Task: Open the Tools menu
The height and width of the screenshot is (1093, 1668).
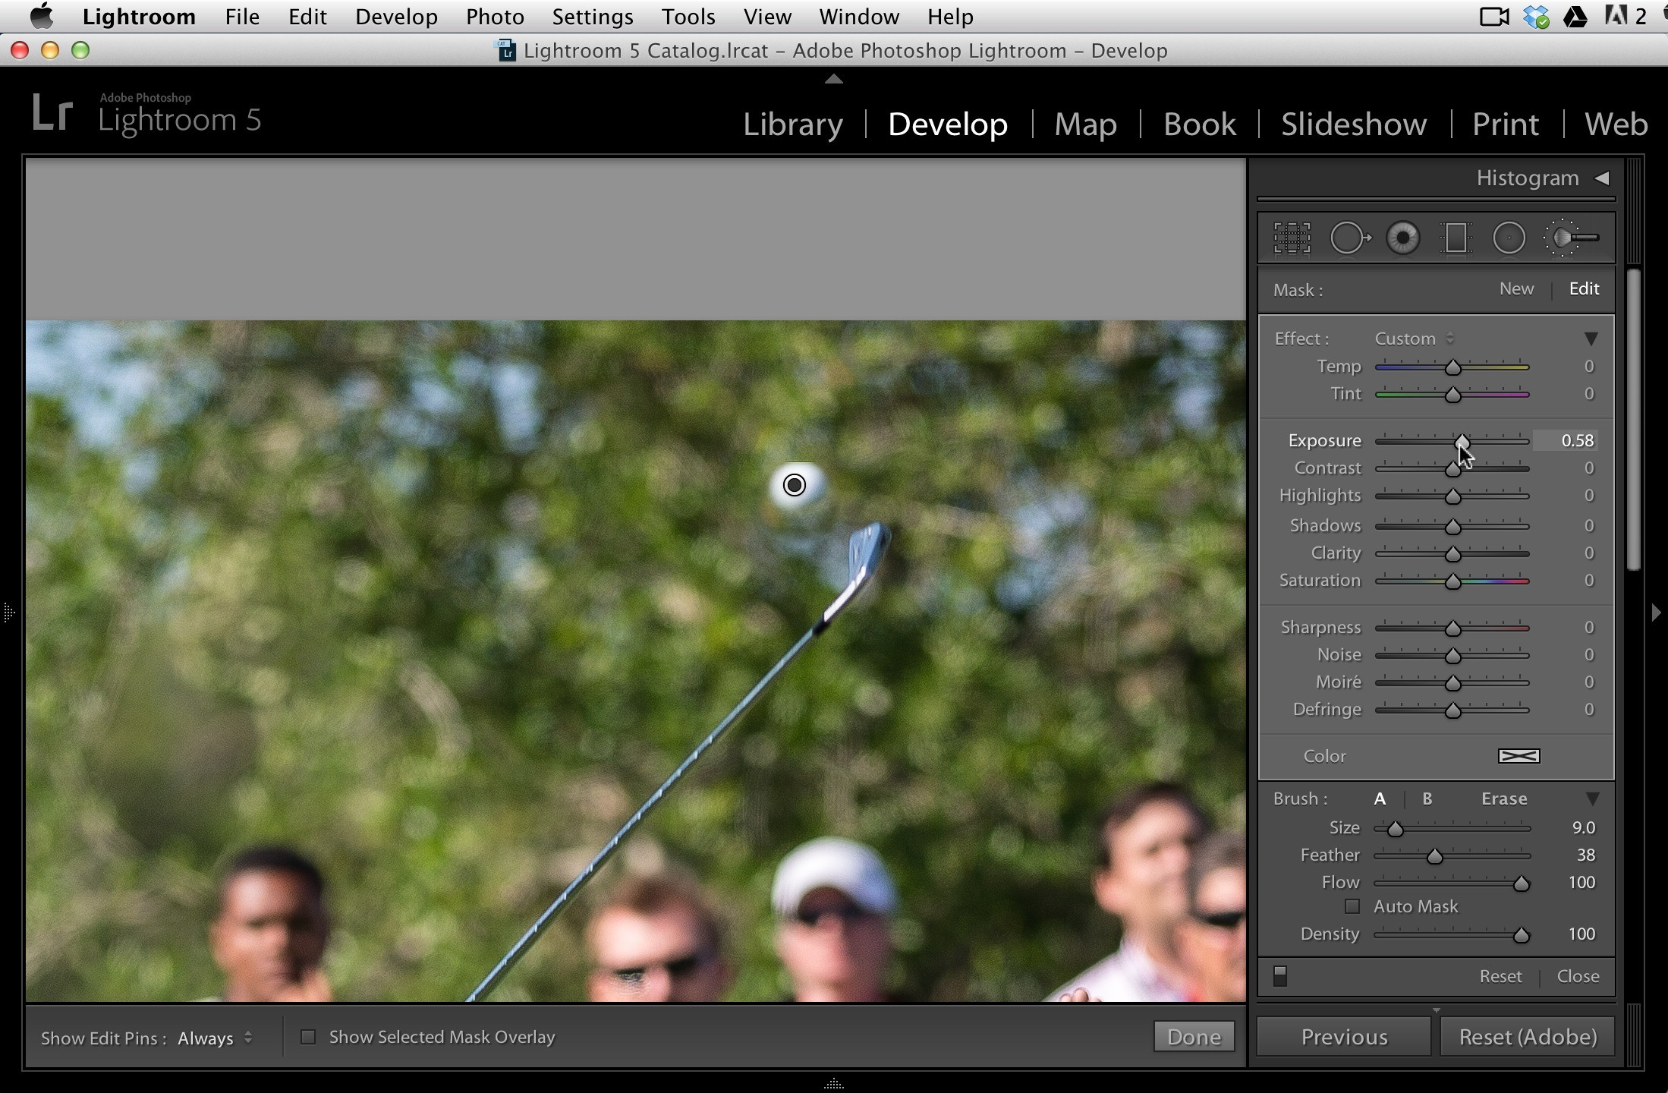Action: click(x=688, y=16)
